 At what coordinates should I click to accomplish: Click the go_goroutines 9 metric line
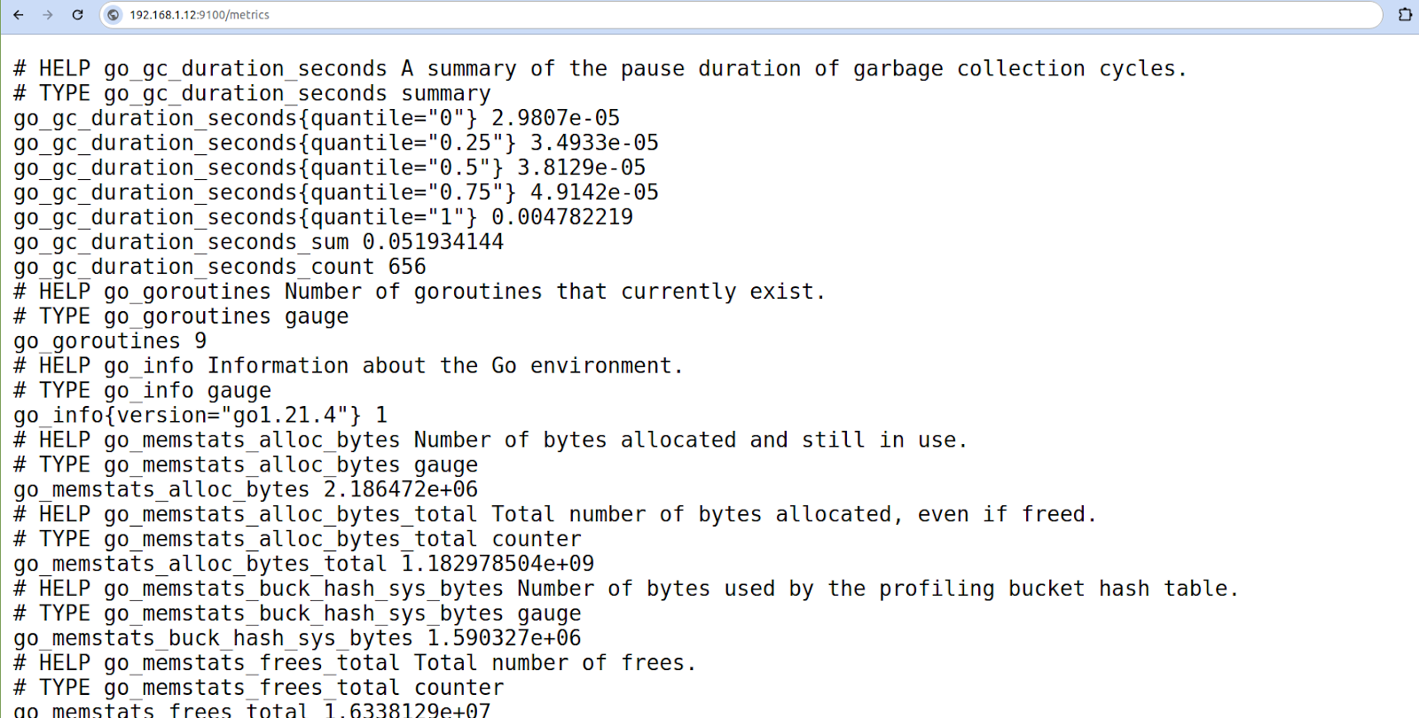click(x=110, y=342)
